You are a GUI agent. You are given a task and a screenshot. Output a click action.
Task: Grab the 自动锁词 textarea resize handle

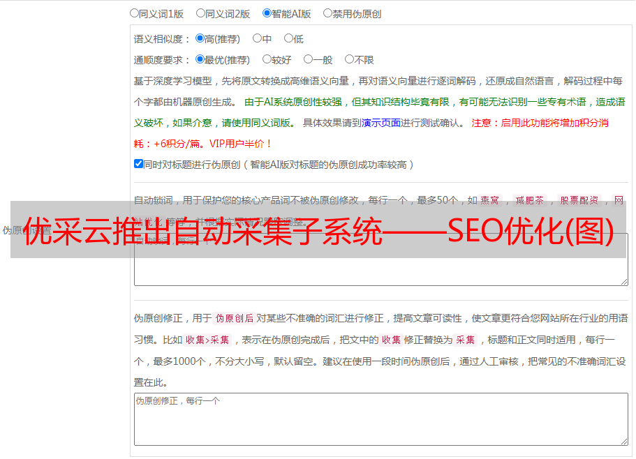click(624, 282)
